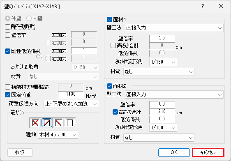231x161 pixels.
Task: Click the 固定荷重 value field showing 1430
Action: pyautogui.click(x=71, y=94)
